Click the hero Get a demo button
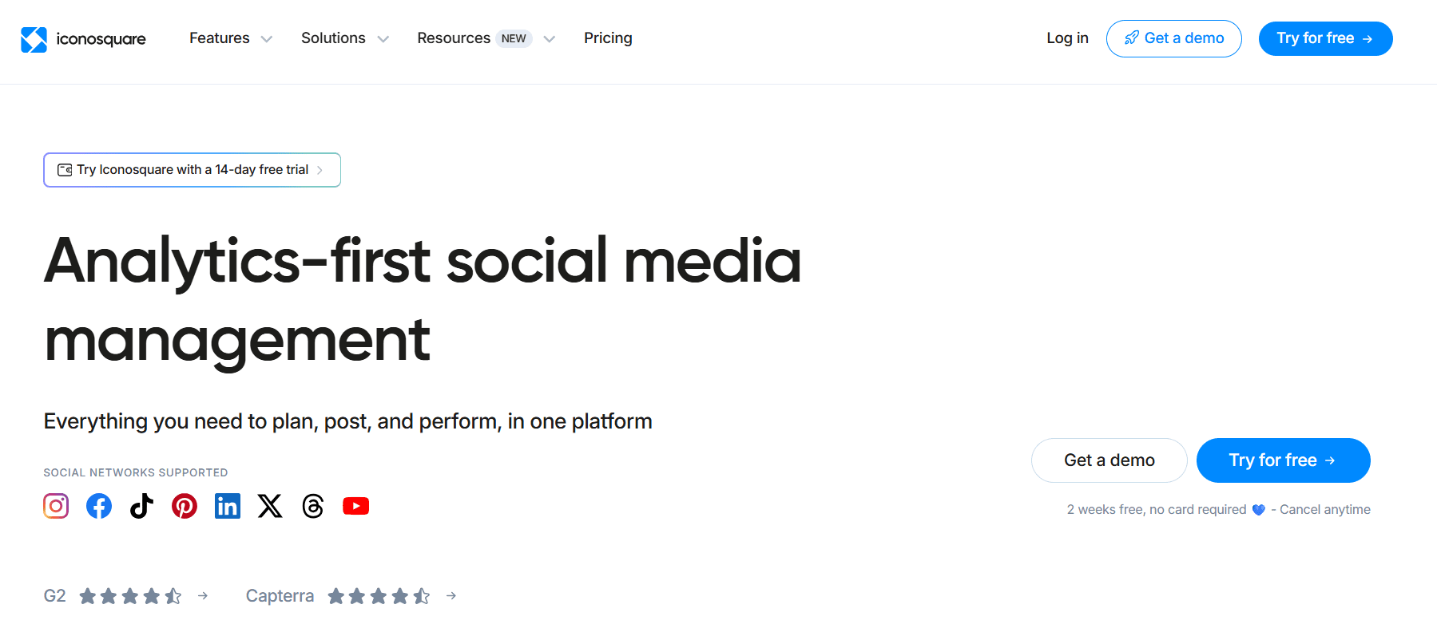 pyautogui.click(x=1109, y=460)
